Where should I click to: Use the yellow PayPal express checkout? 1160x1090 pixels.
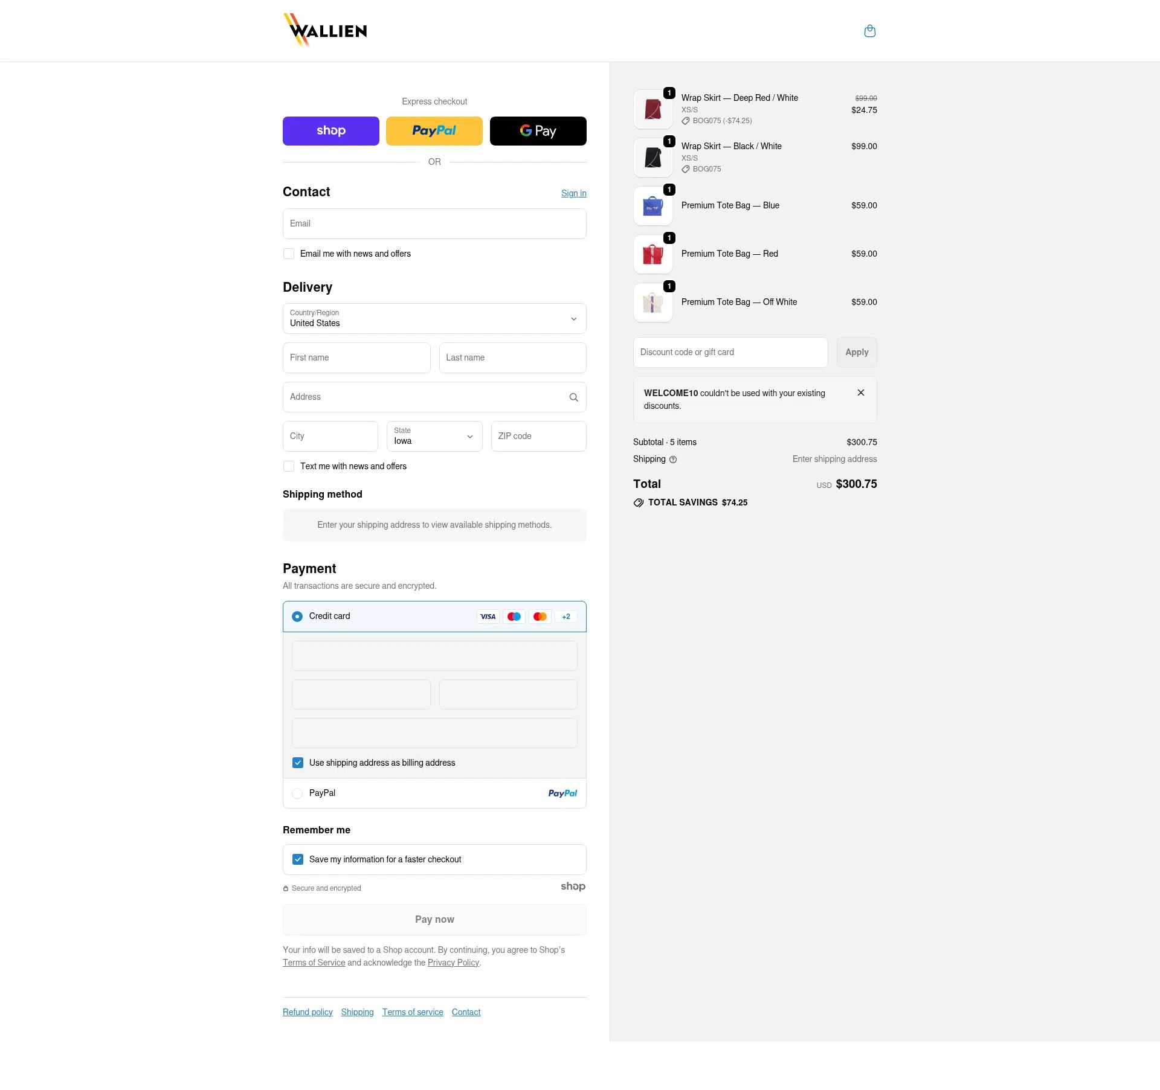[x=434, y=130]
